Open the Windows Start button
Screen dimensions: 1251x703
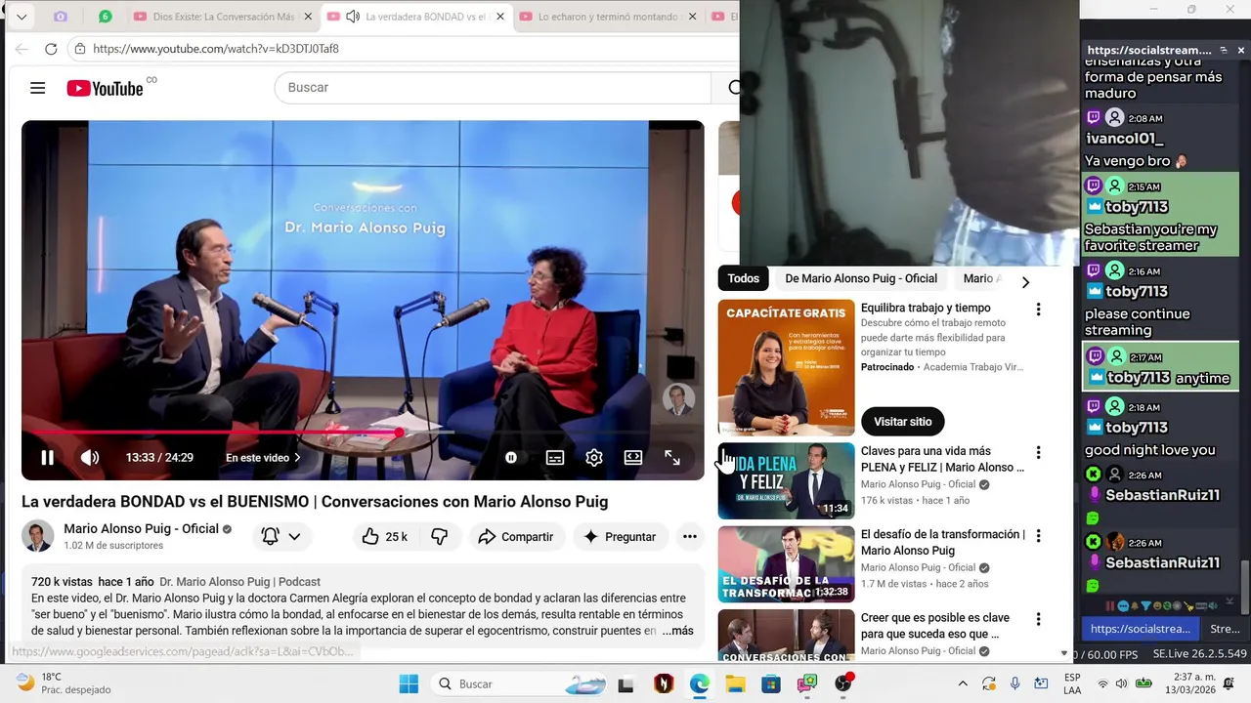(x=409, y=683)
